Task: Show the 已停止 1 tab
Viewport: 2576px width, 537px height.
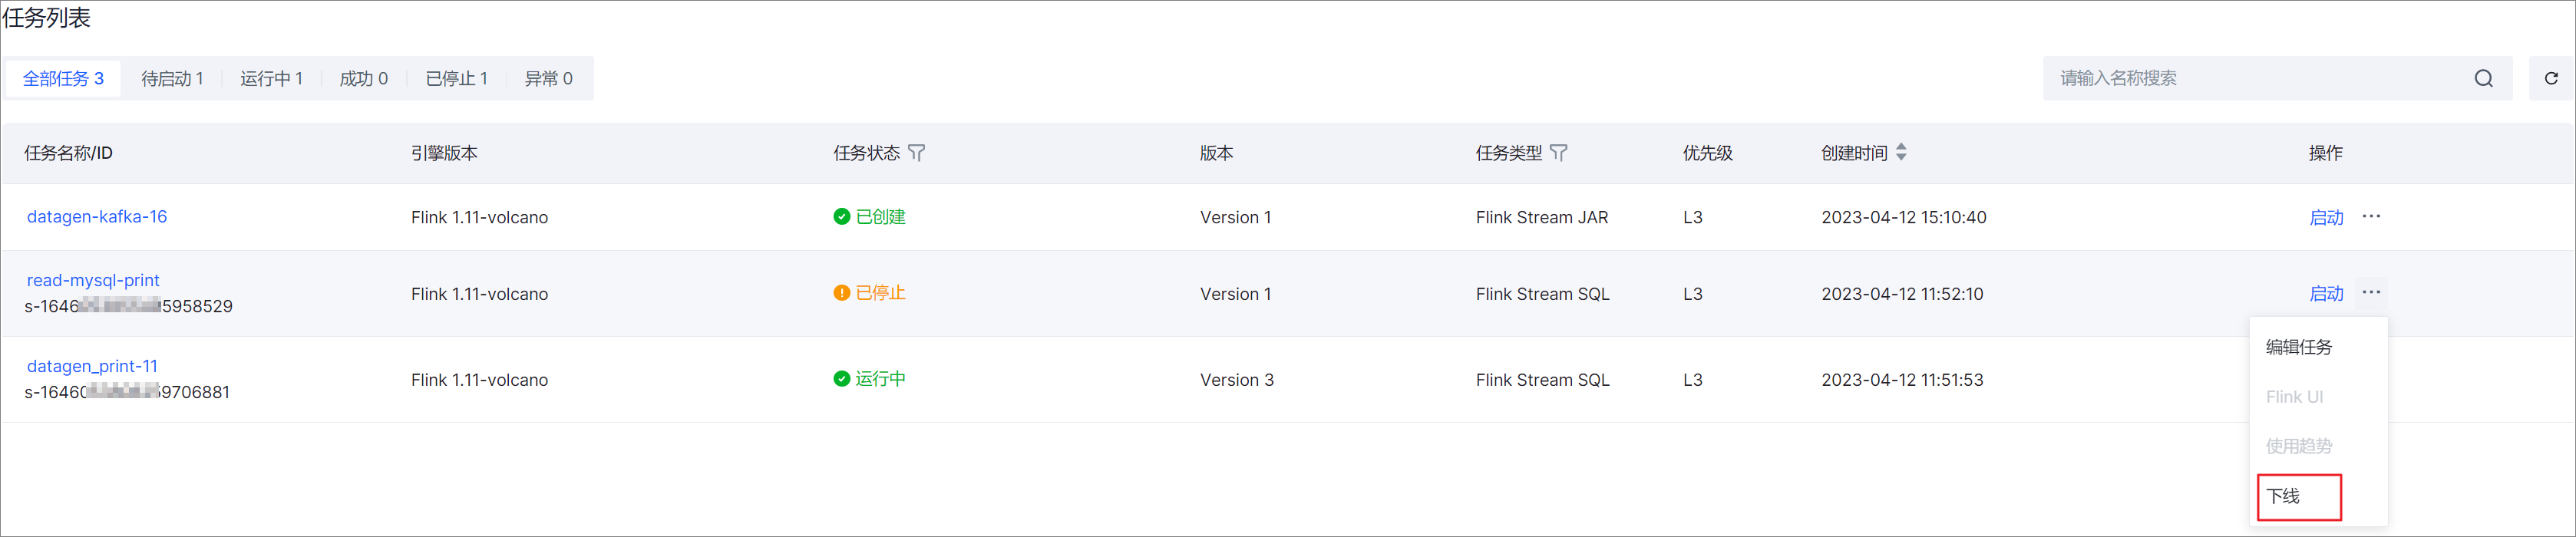Action: tap(456, 79)
